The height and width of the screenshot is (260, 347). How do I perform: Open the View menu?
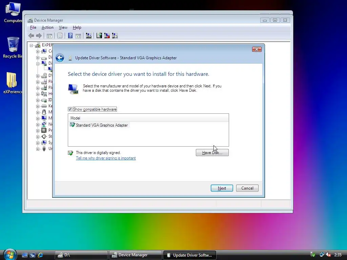(63, 27)
